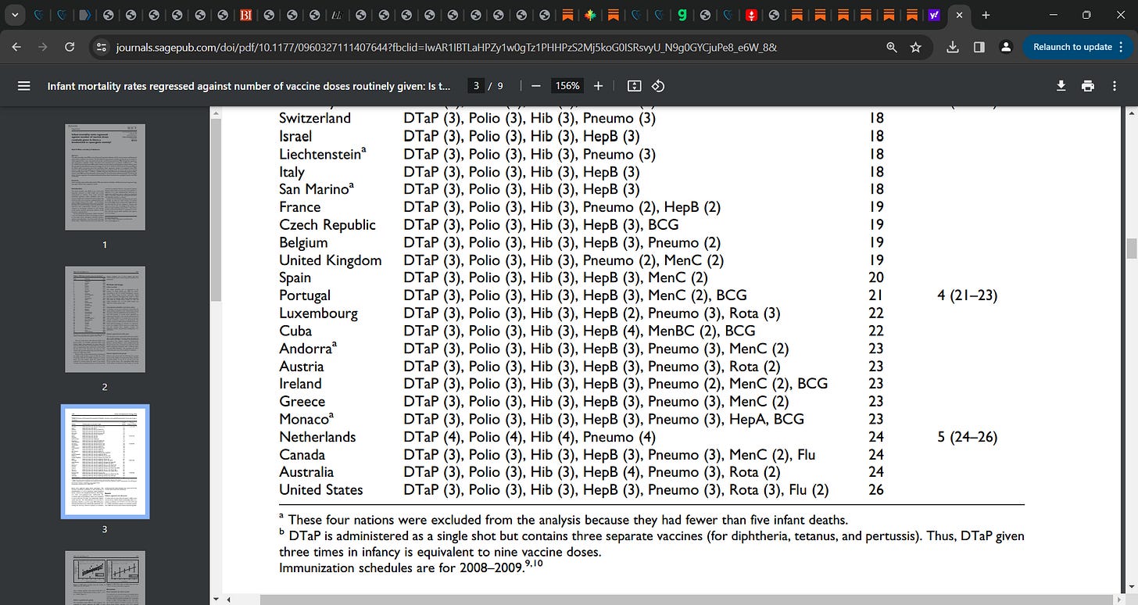This screenshot has height=605, width=1138.
Task: Click the 'San Marino' country cell
Action: pos(317,189)
